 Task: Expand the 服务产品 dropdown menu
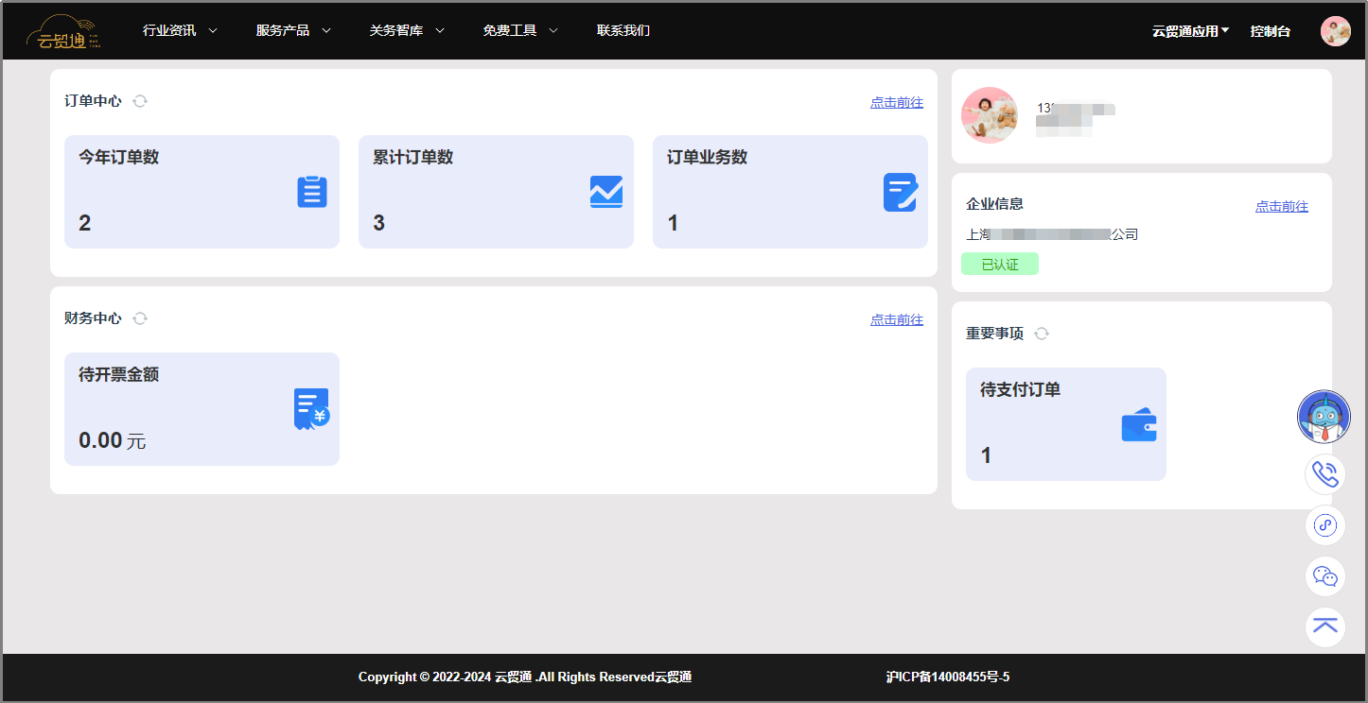293,30
